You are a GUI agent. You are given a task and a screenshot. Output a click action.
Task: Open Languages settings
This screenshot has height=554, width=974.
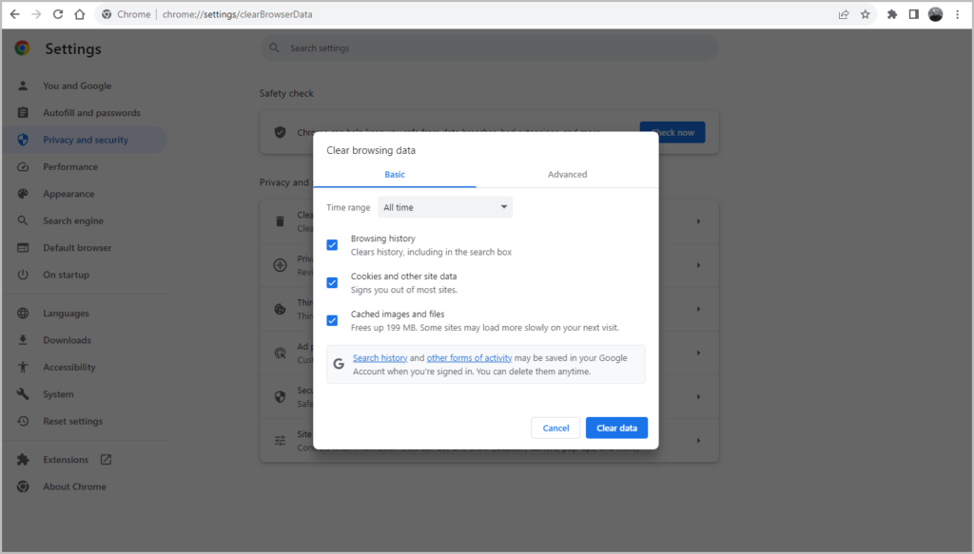tap(66, 314)
